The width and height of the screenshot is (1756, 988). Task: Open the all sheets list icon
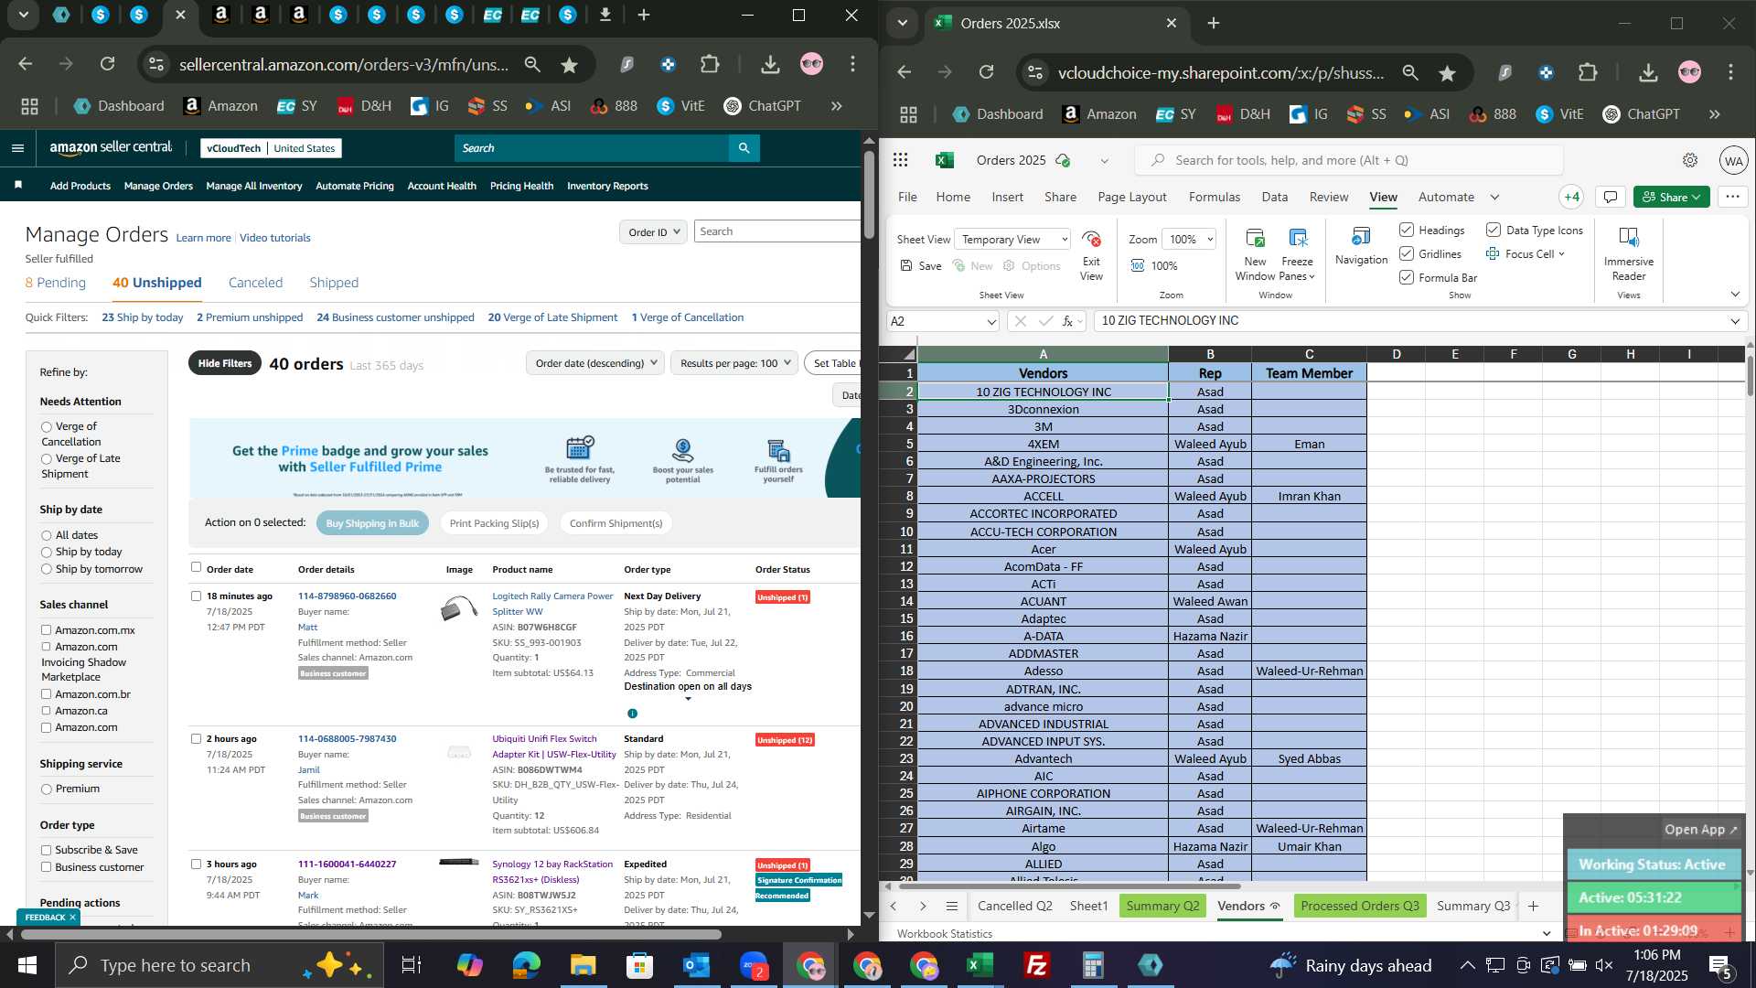[952, 906]
